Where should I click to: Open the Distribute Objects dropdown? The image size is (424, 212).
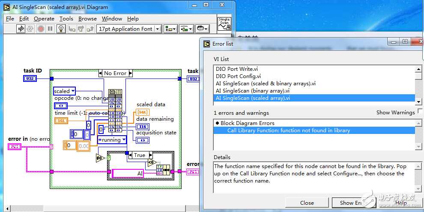click(x=187, y=29)
